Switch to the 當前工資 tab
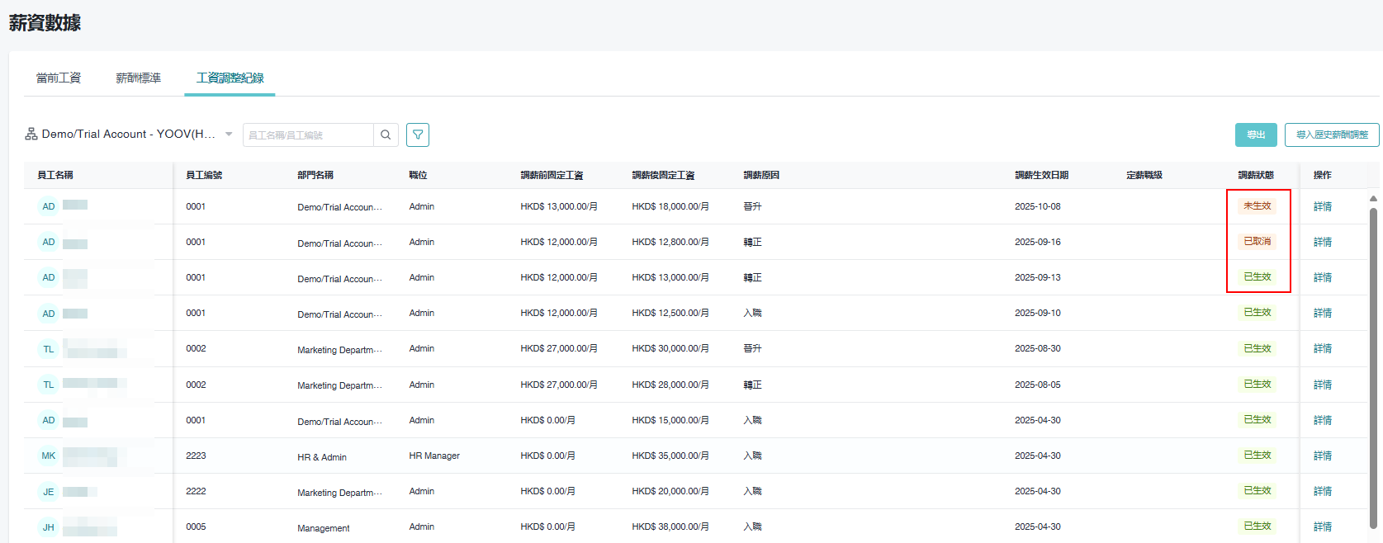 click(x=59, y=78)
